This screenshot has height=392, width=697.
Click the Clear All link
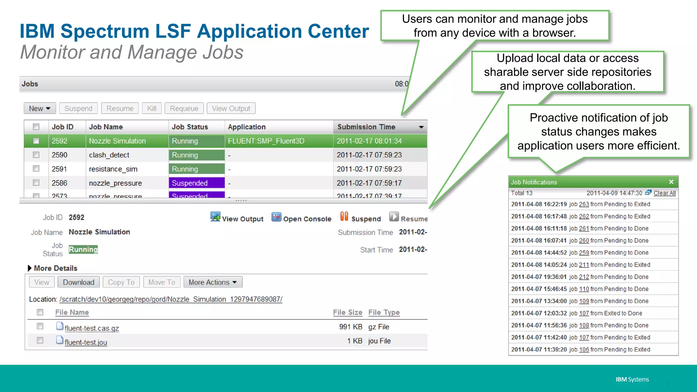click(x=665, y=193)
